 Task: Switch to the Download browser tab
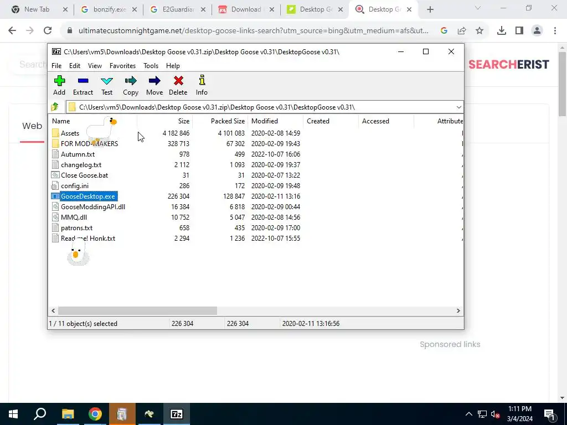pos(246,9)
